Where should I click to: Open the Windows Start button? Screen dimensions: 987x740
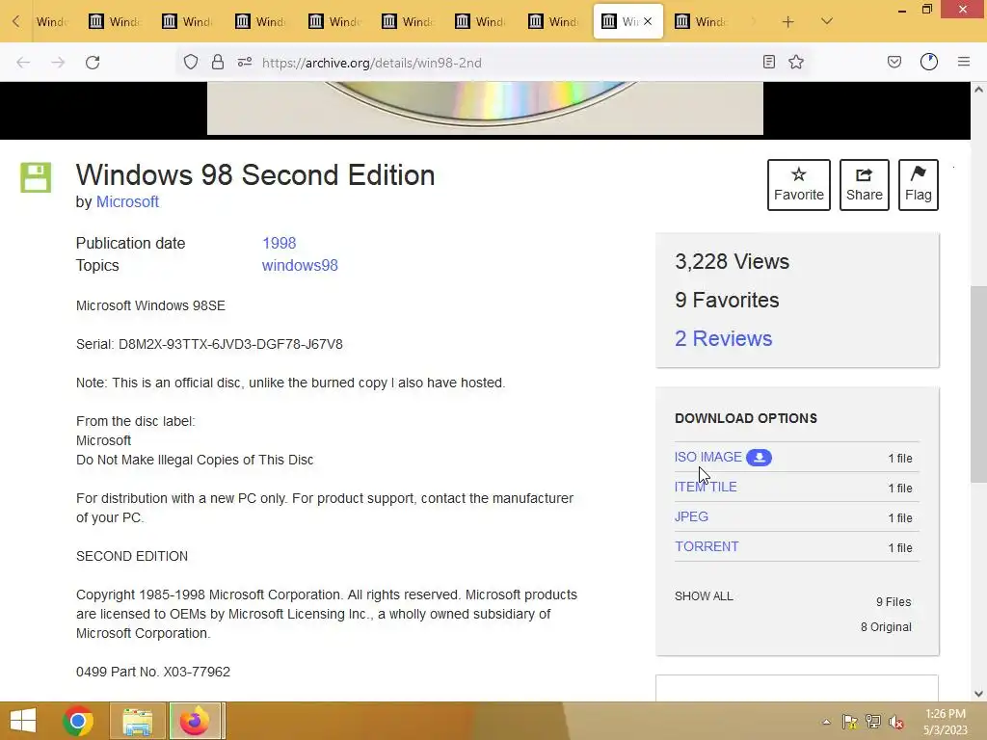pos(23,721)
